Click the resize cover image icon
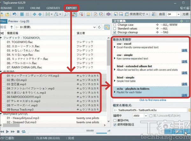Screen dimensions: 191x141 (x=127, y=14)
